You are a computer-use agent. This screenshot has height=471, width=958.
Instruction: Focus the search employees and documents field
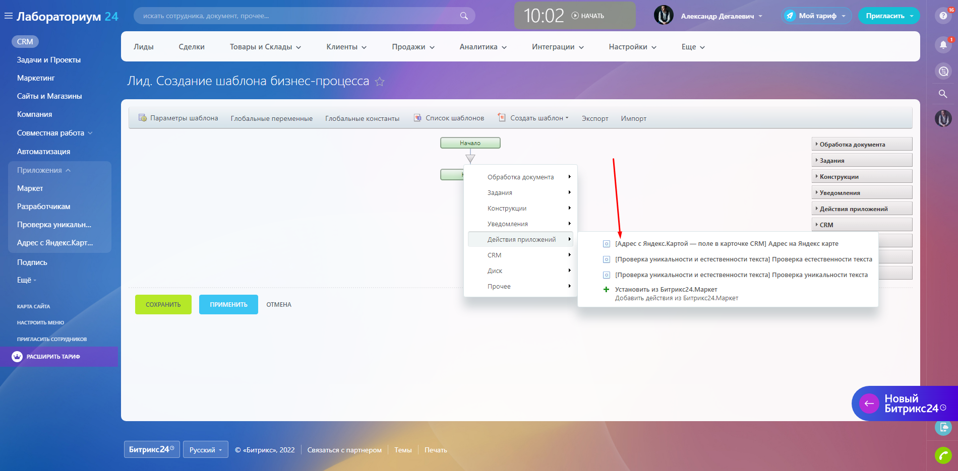(305, 16)
